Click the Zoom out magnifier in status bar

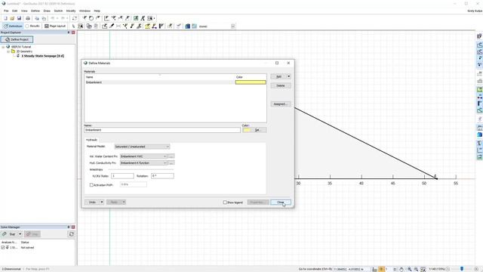[416, 269]
